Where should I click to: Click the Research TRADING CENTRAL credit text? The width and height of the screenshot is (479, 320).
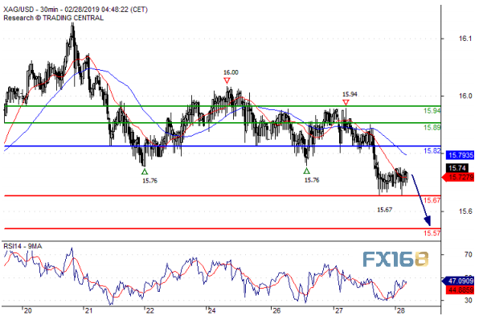tap(54, 18)
